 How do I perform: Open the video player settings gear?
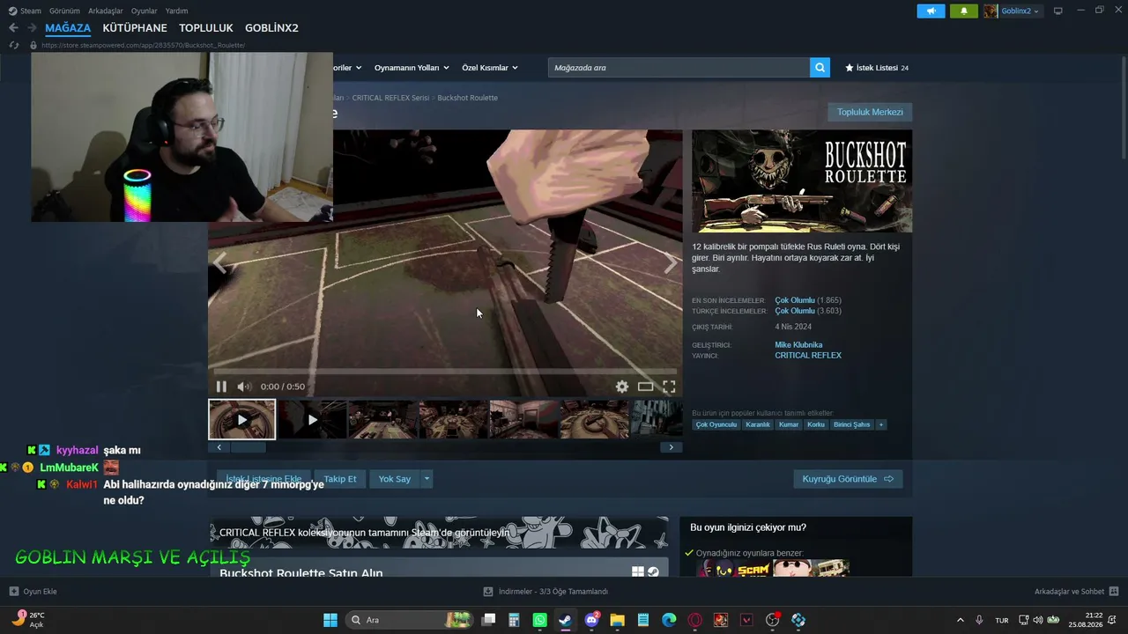pyautogui.click(x=622, y=387)
